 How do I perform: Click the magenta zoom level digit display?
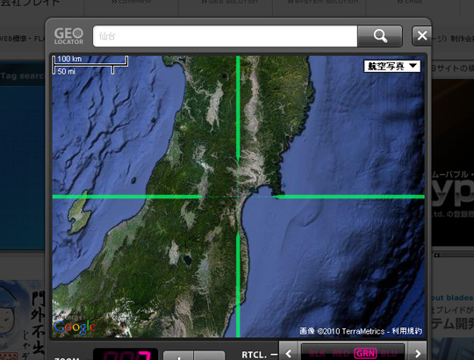126,355
